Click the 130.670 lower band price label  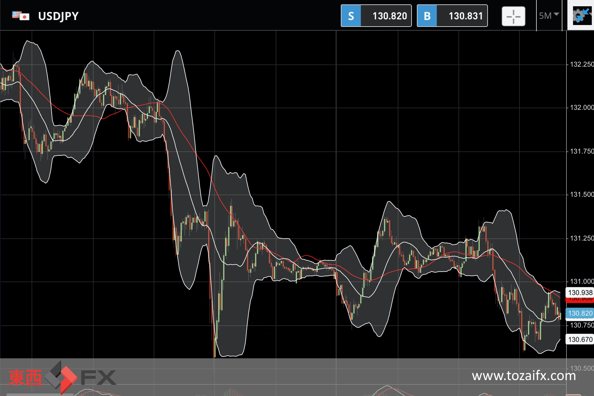point(580,339)
